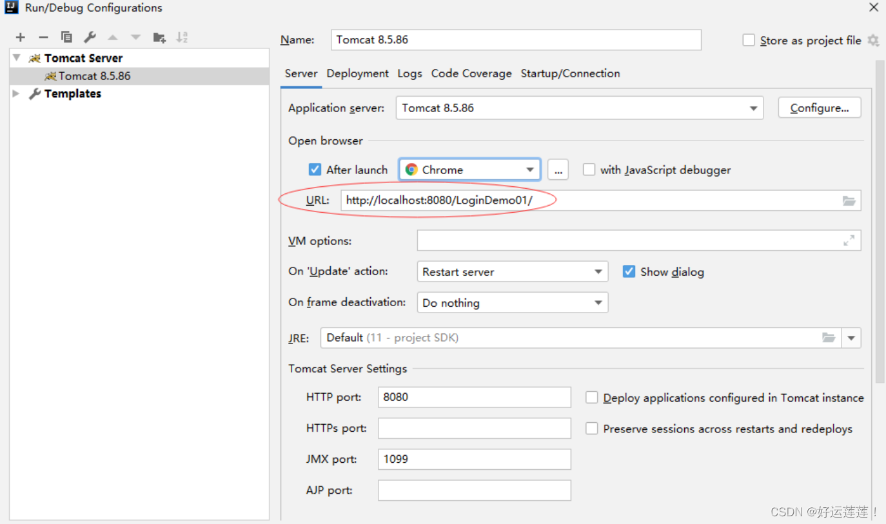886x524 pixels.
Task: Click the Tomcat Server Settings section label
Action: 348,369
